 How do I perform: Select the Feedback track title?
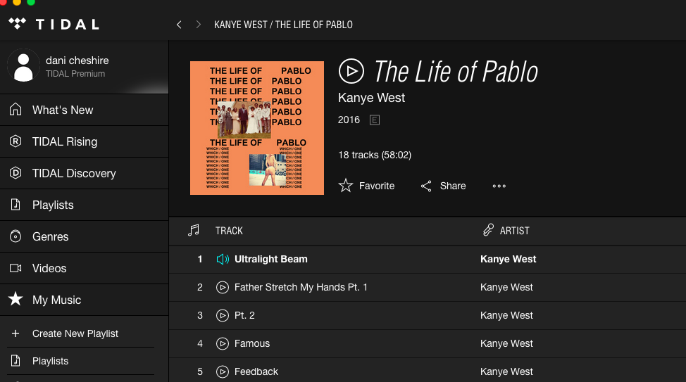[256, 371]
